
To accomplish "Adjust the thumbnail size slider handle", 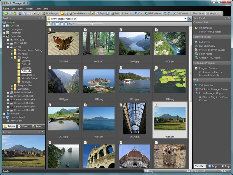I will pos(92,24).
